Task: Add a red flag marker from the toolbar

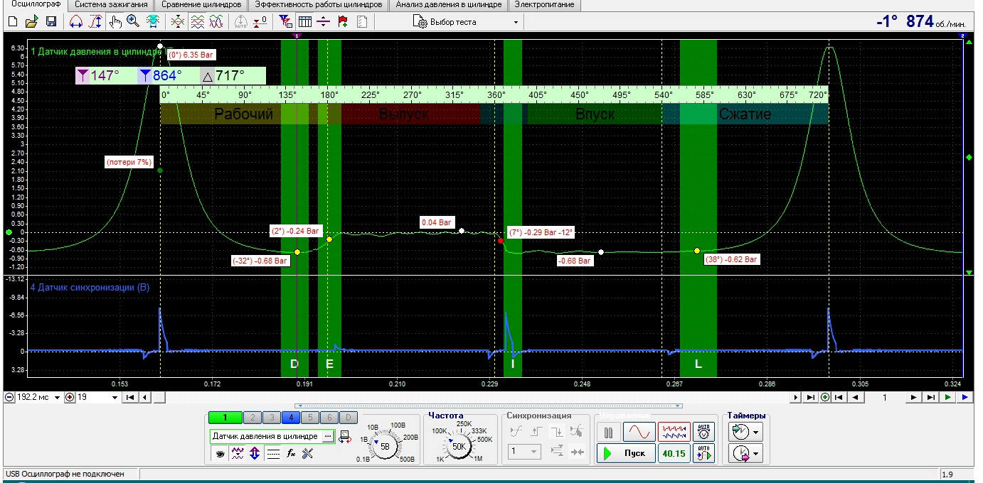Action: (343, 22)
